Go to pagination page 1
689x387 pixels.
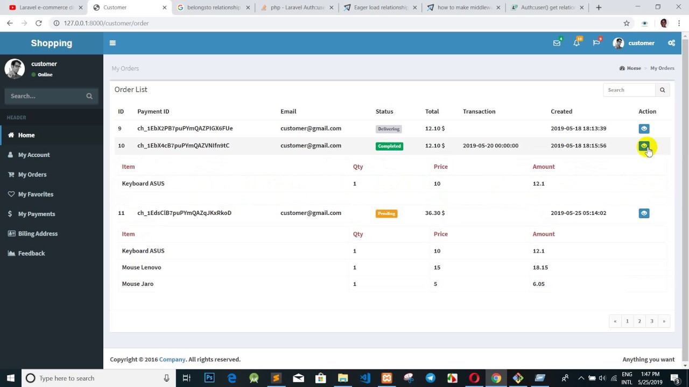pos(627,321)
